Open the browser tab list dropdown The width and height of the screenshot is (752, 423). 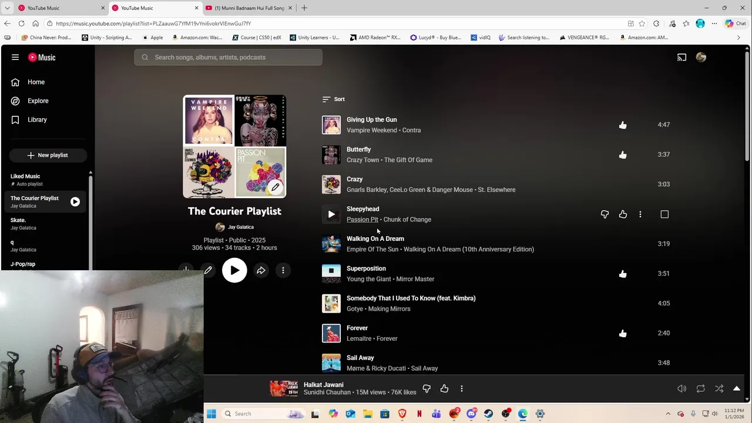7,8
